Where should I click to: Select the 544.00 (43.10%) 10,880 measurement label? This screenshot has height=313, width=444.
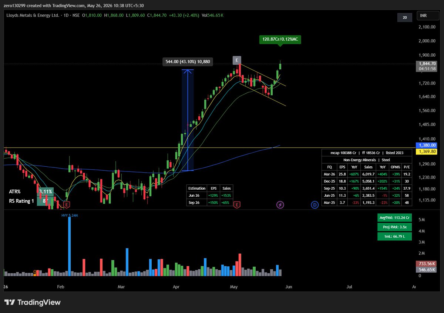[188, 62]
